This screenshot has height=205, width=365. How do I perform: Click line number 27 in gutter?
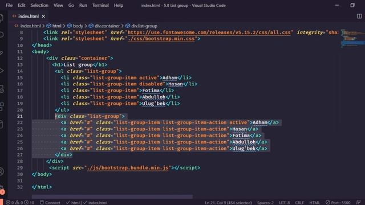pos(20,155)
